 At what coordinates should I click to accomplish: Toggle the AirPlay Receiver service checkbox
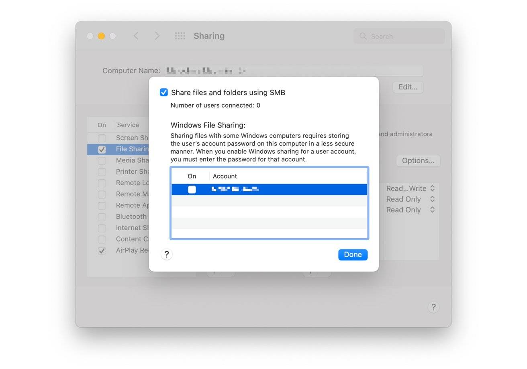(102, 251)
